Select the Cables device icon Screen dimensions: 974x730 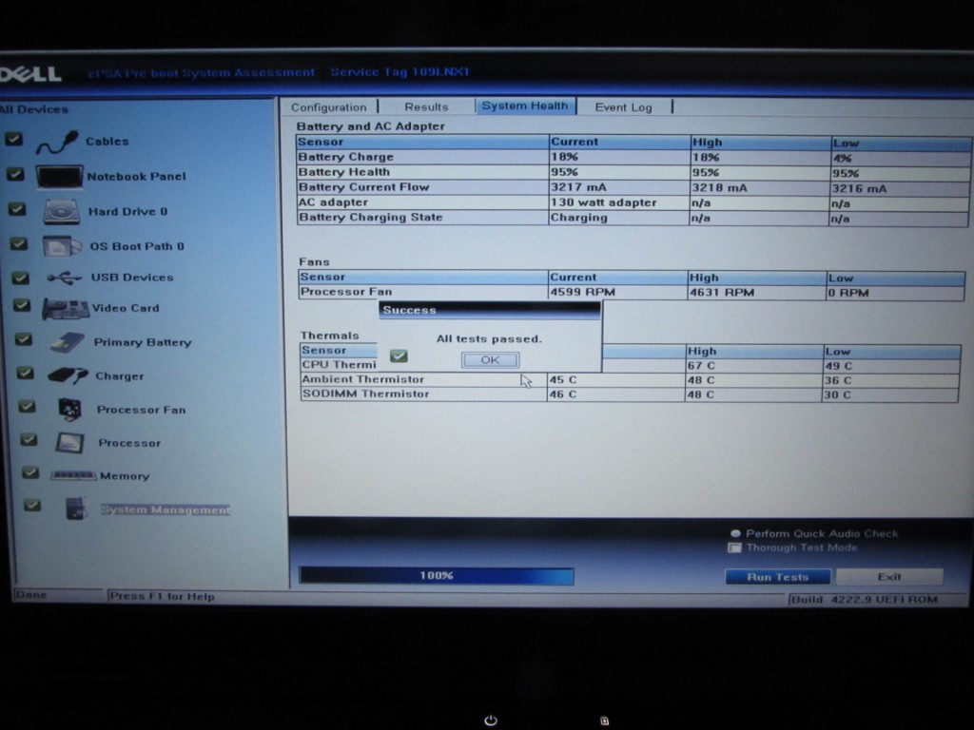[57, 143]
